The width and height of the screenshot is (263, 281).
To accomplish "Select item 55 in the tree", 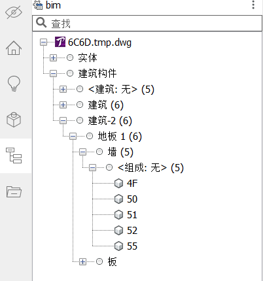I will click(x=132, y=246).
